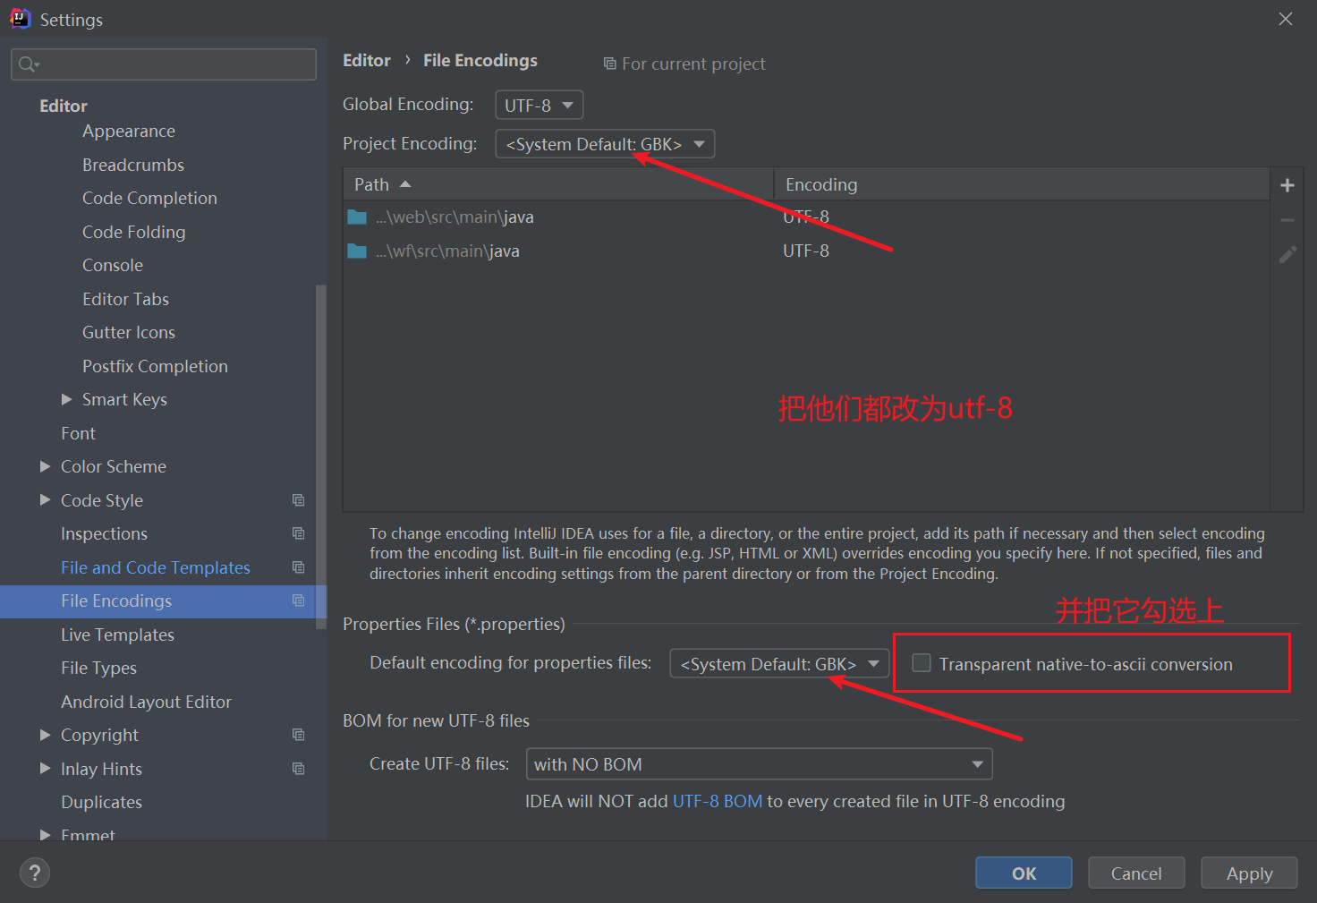The width and height of the screenshot is (1317, 903).
Task: Click the wf\src\main\java folder icon
Action: [357, 251]
